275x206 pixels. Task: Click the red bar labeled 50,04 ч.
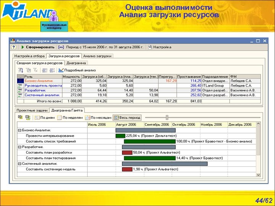127,153
